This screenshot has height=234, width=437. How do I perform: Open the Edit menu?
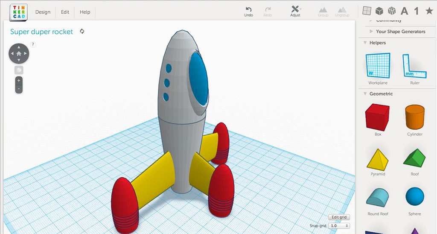click(65, 12)
